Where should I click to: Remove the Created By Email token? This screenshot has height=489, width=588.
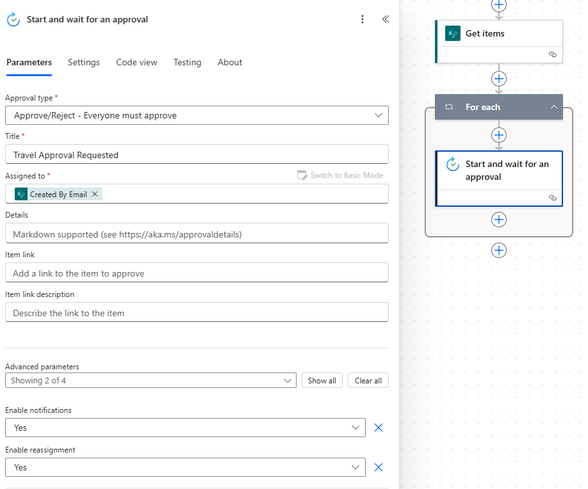coord(95,194)
